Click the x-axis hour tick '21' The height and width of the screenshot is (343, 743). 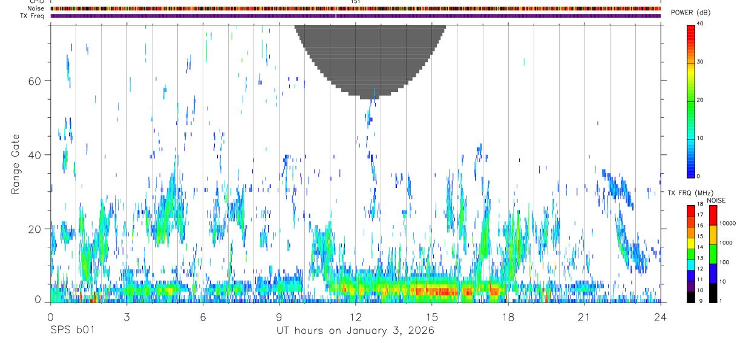[x=584, y=316]
